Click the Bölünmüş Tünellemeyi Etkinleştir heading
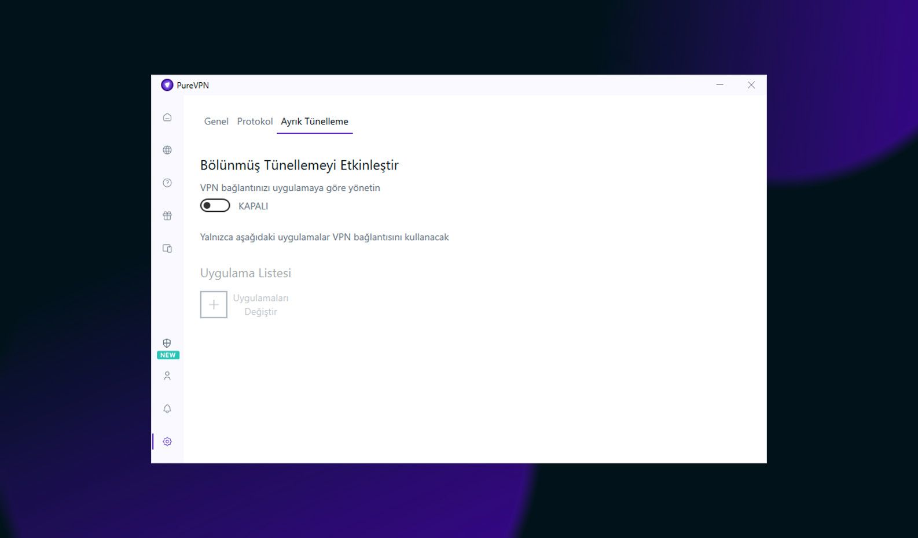 click(x=299, y=165)
